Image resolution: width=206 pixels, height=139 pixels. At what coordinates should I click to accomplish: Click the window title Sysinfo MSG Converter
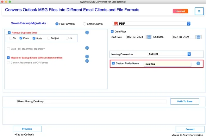pos(103,2)
